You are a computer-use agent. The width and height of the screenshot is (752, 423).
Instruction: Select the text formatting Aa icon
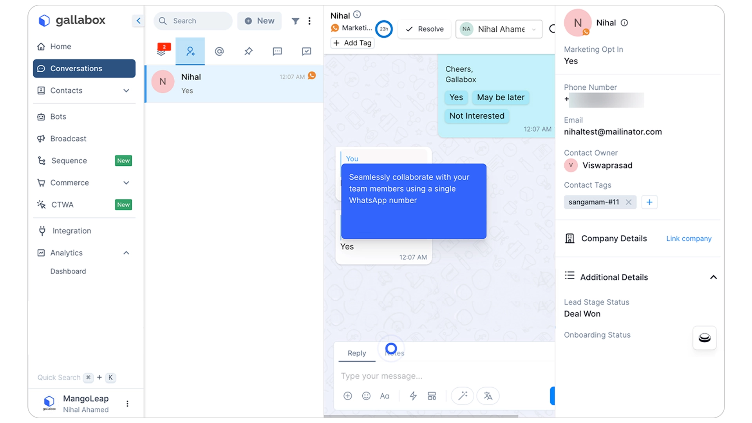[x=385, y=396]
